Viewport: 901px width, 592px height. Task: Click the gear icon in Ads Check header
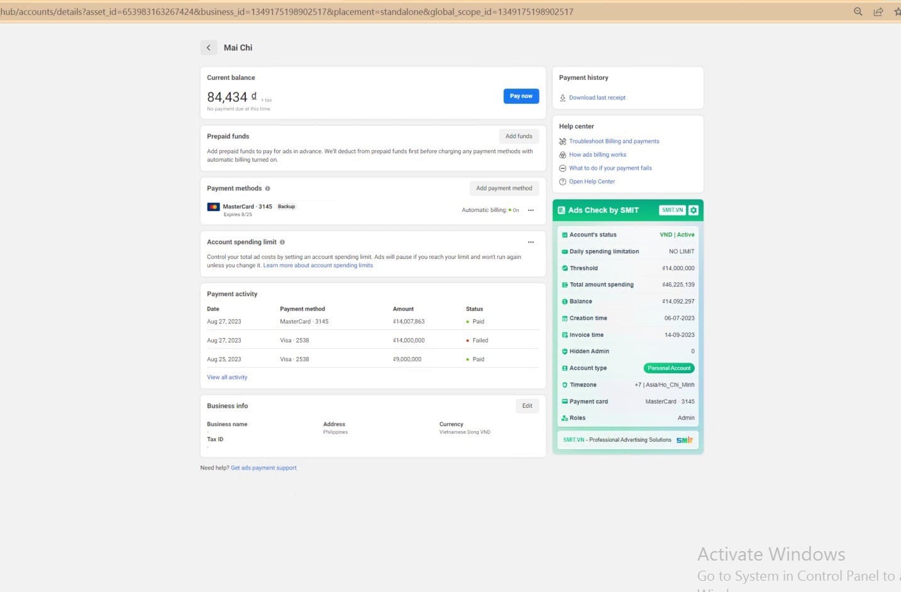coord(694,210)
